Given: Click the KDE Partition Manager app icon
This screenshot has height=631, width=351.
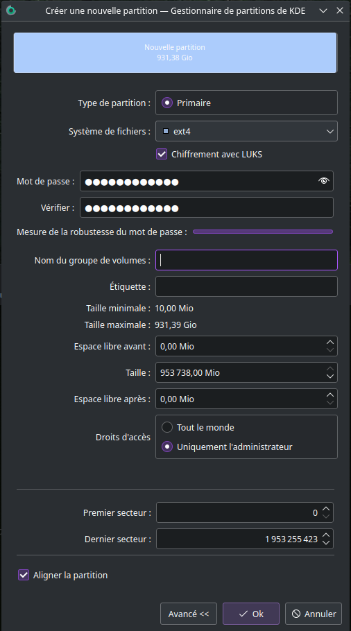Looking at the screenshot, I should tap(11, 10).
